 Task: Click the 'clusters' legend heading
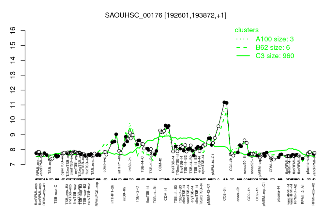tap(247, 30)
